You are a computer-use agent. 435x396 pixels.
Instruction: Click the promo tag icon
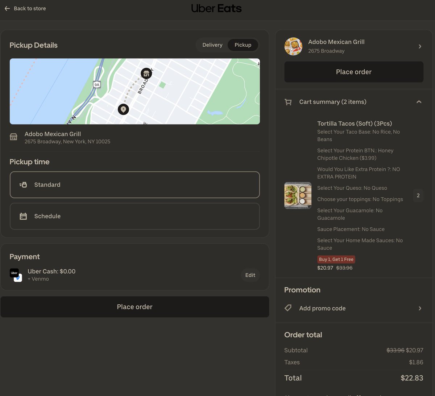[x=288, y=308]
